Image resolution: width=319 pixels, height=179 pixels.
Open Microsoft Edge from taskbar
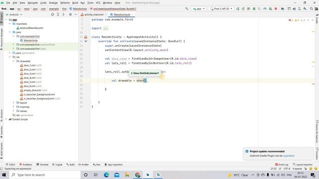(106, 175)
